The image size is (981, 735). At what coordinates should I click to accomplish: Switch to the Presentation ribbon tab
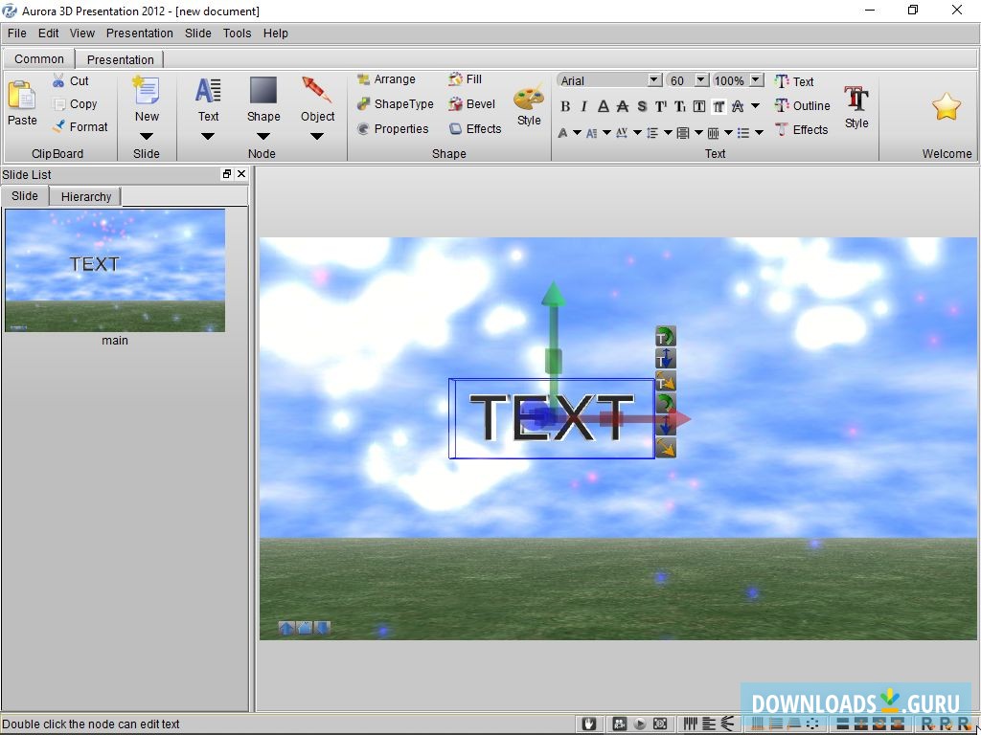pos(120,58)
